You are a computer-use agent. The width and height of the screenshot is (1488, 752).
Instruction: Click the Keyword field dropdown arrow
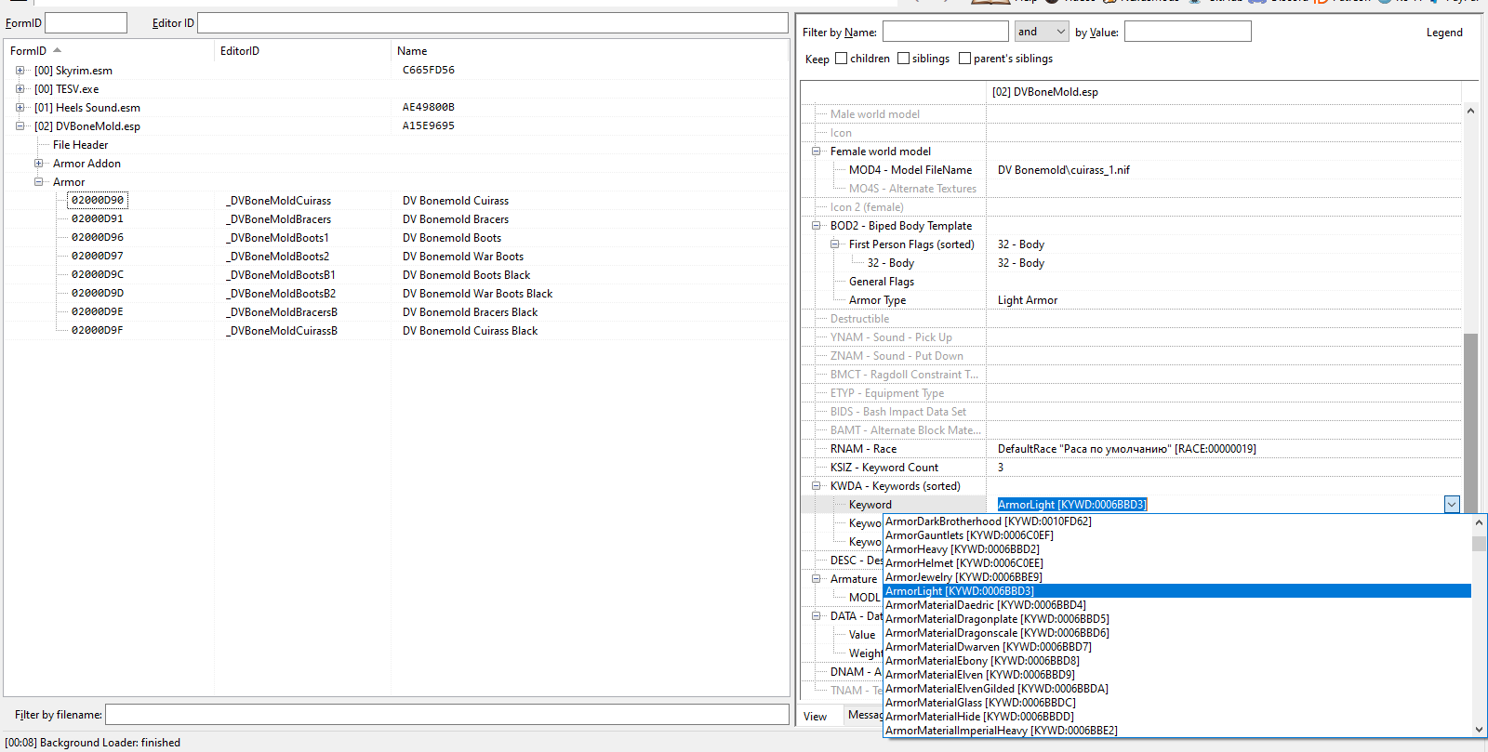tap(1452, 505)
